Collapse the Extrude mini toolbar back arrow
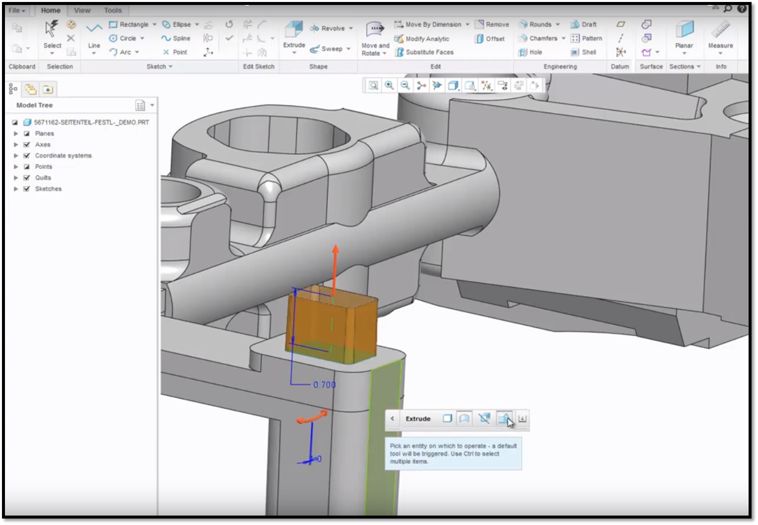Screen dimensions: 758x525 click(392, 418)
